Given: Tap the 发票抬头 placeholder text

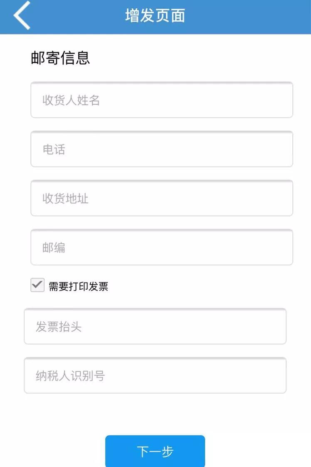Looking at the screenshot, I should (x=58, y=327).
